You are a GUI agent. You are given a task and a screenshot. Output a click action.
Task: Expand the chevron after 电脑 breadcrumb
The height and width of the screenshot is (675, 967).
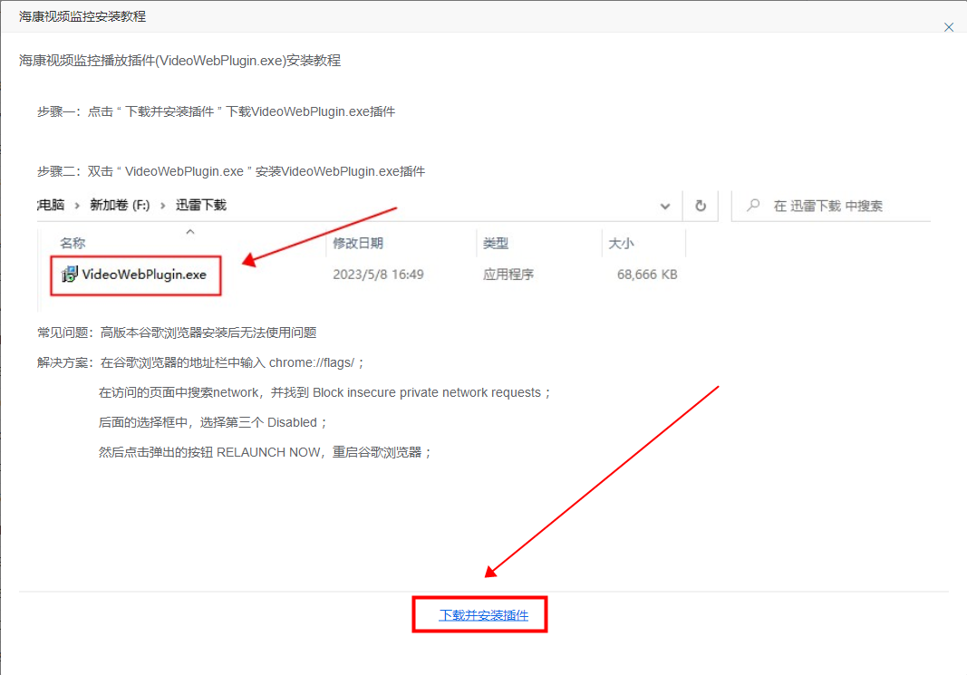click(77, 206)
